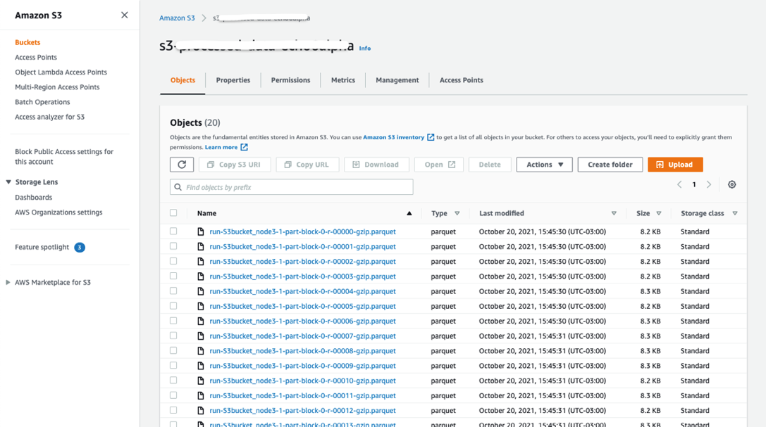Select checkbox for part 00010 parquet
The width and height of the screenshot is (766, 427).
tap(173, 380)
